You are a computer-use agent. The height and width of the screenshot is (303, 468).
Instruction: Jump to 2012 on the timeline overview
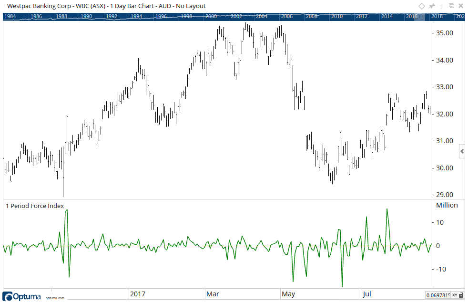coord(361,16)
